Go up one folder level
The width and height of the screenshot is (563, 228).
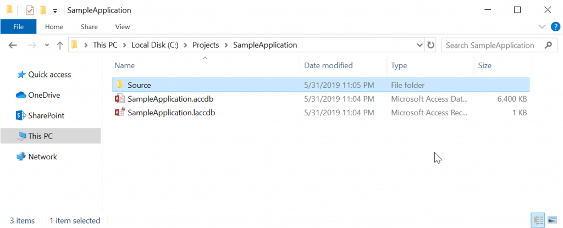60,45
